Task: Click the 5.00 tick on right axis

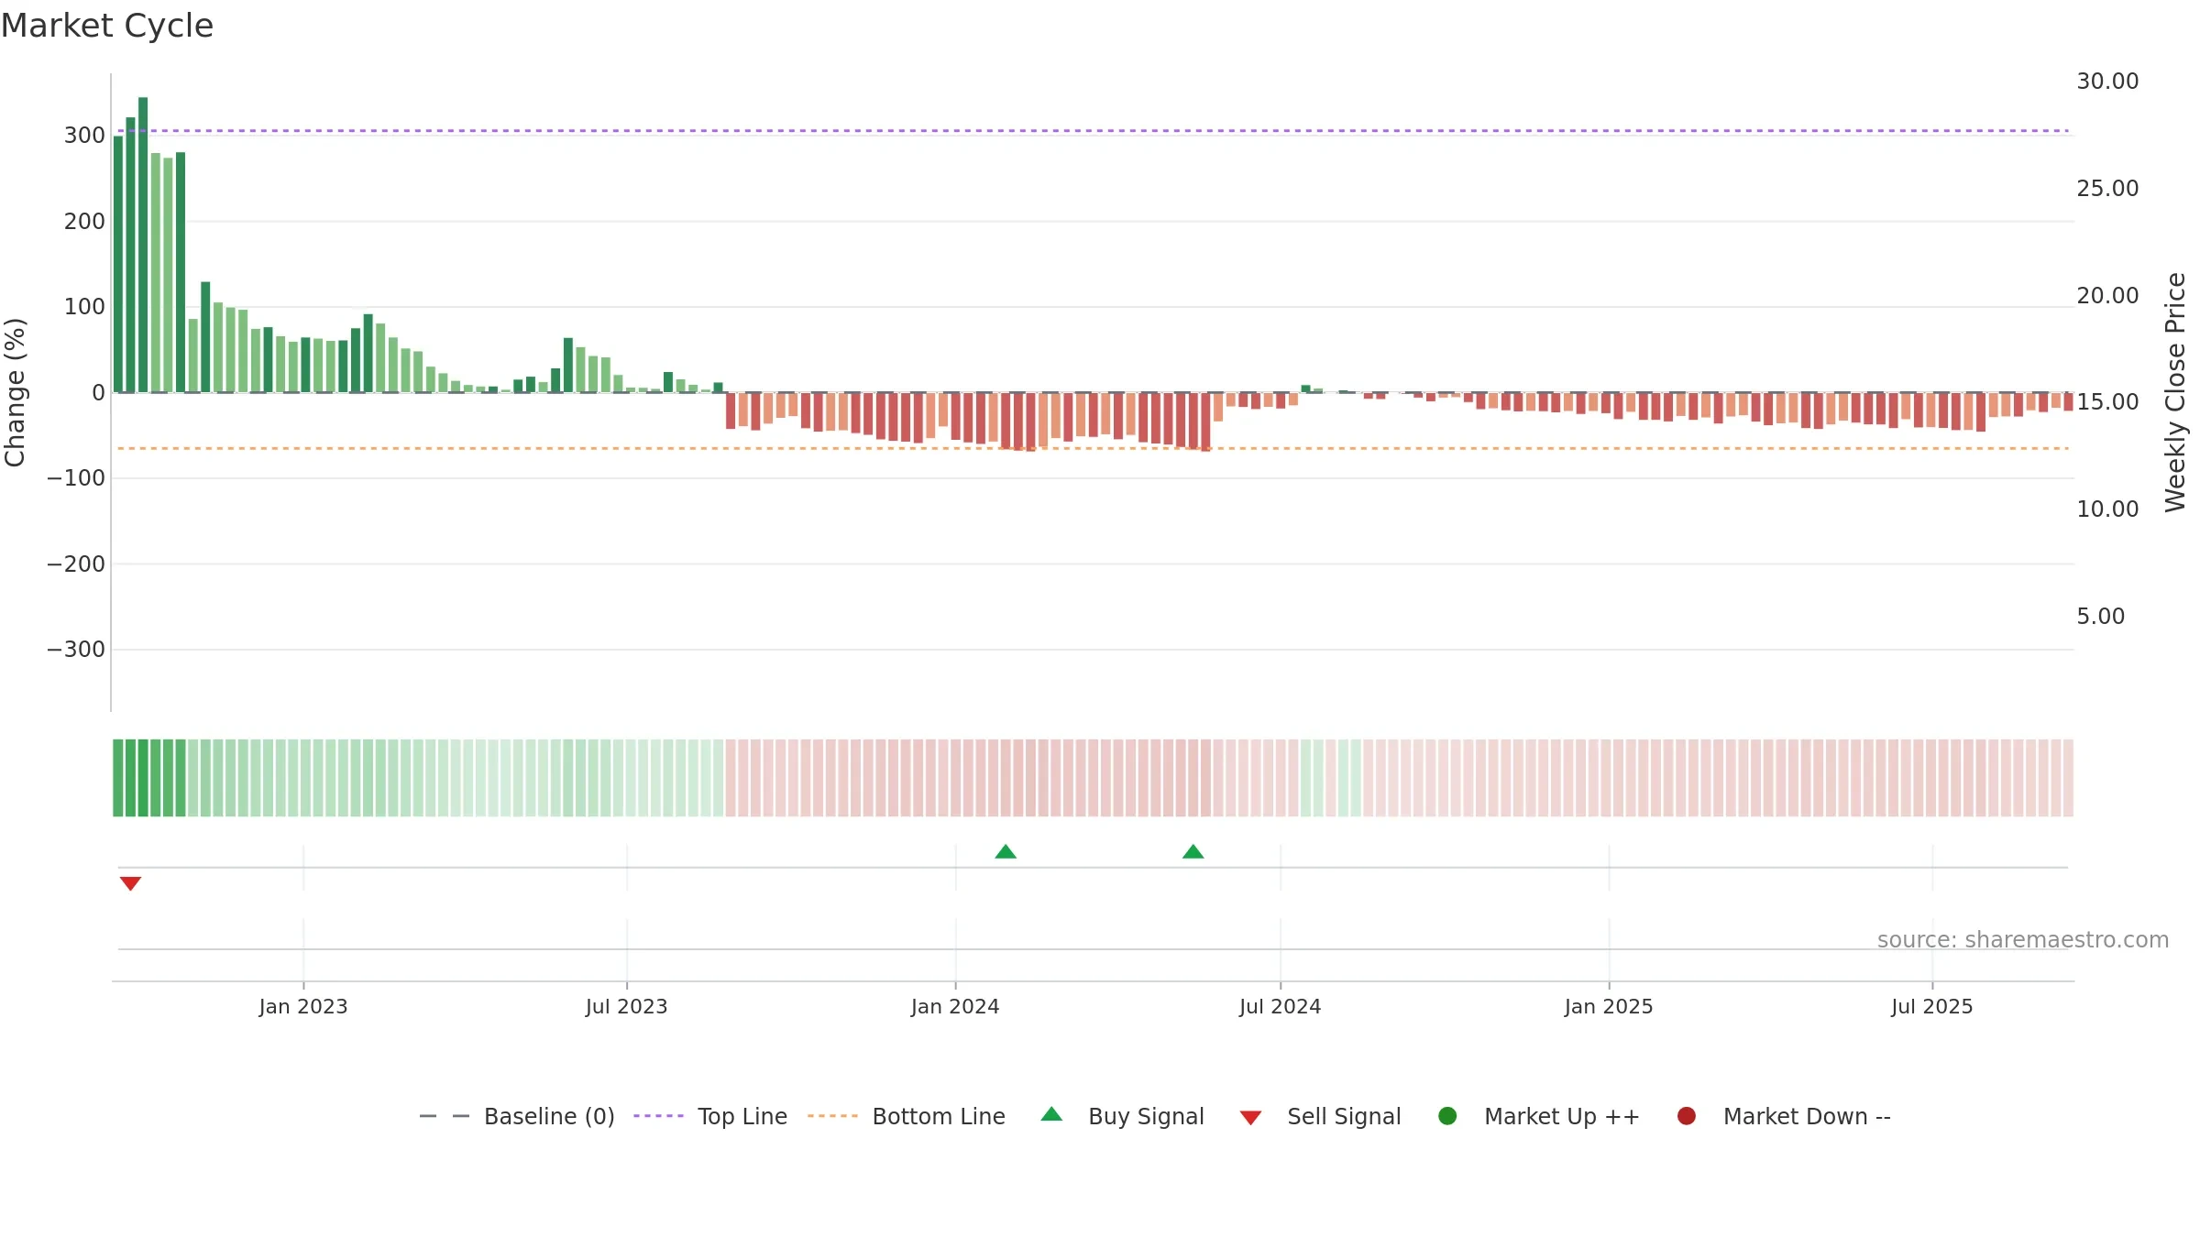Action: [2100, 617]
